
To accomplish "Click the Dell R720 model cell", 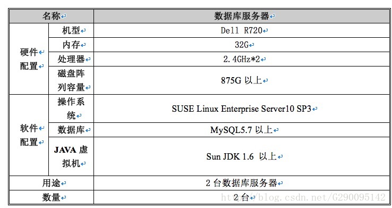I will [x=242, y=30].
